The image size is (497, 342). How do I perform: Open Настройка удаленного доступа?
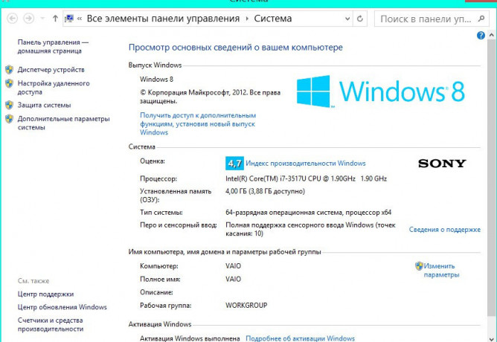coord(54,88)
